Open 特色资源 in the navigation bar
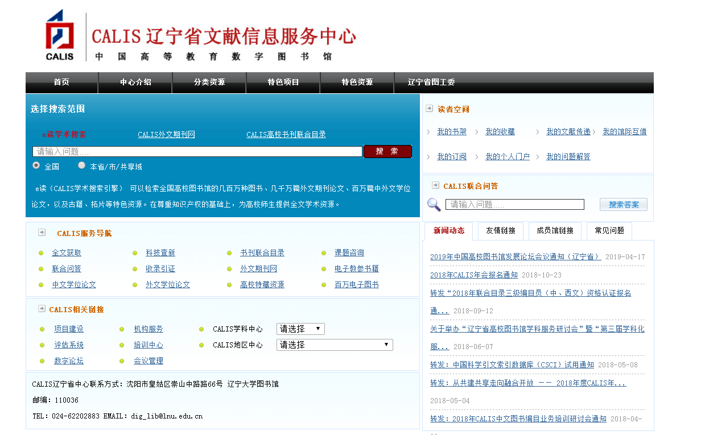 357,82
